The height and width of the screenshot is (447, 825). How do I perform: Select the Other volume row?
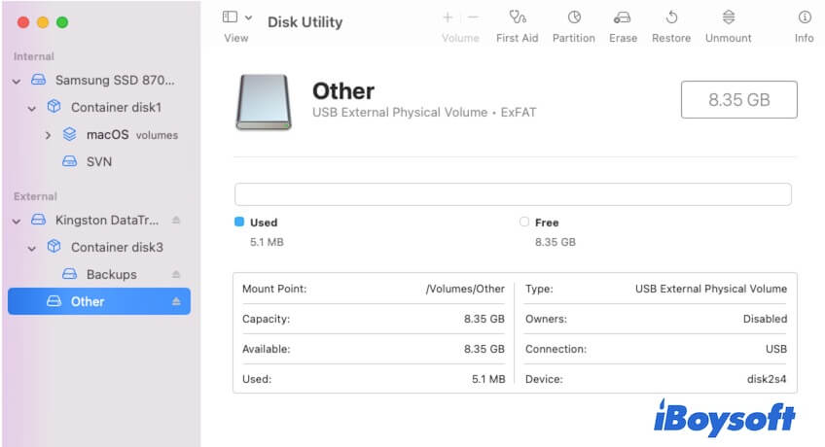tap(99, 301)
